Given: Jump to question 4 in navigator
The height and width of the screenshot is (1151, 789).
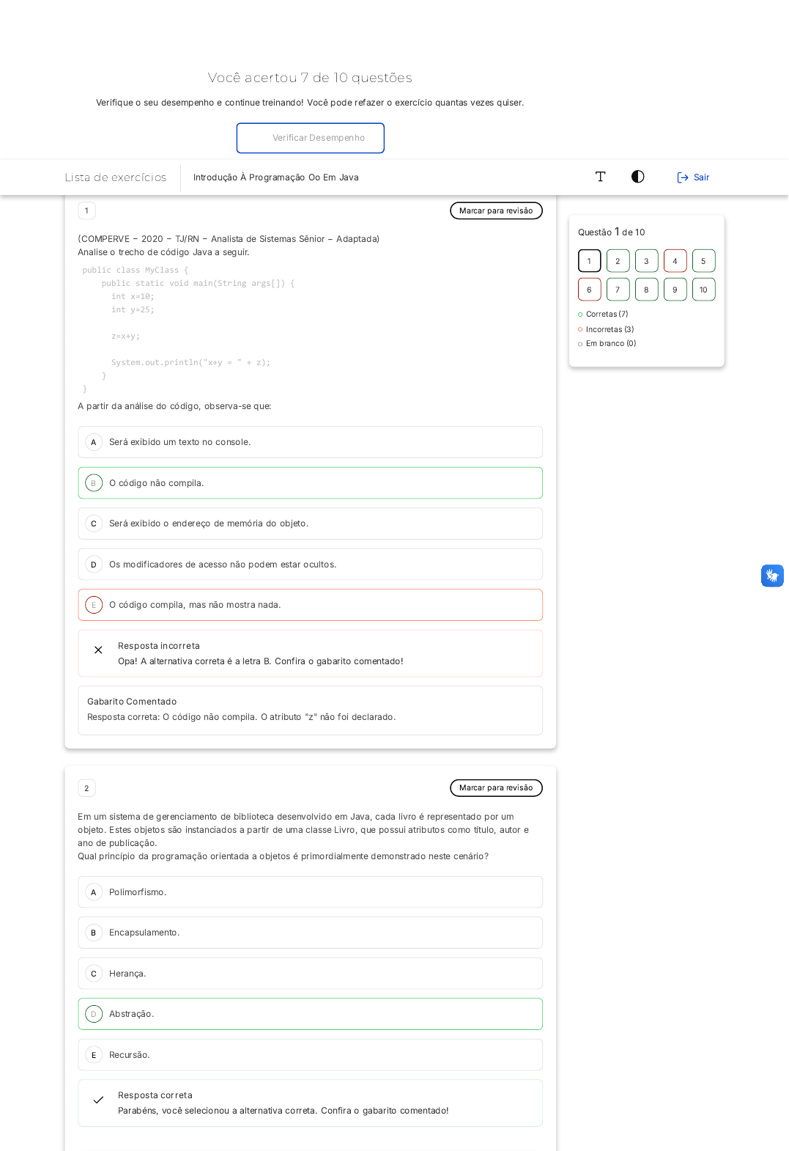Looking at the screenshot, I should (x=675, y=261).
